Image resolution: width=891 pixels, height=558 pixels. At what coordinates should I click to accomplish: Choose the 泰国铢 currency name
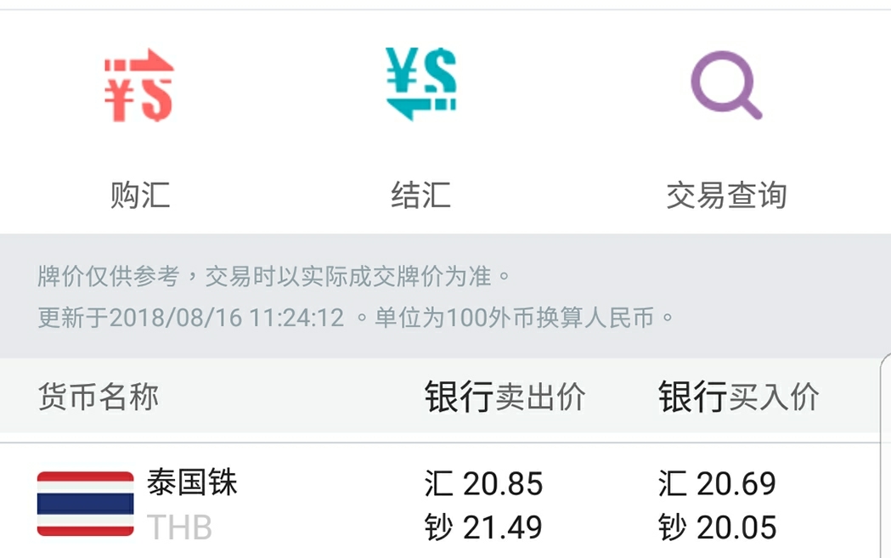coord(192,482)
